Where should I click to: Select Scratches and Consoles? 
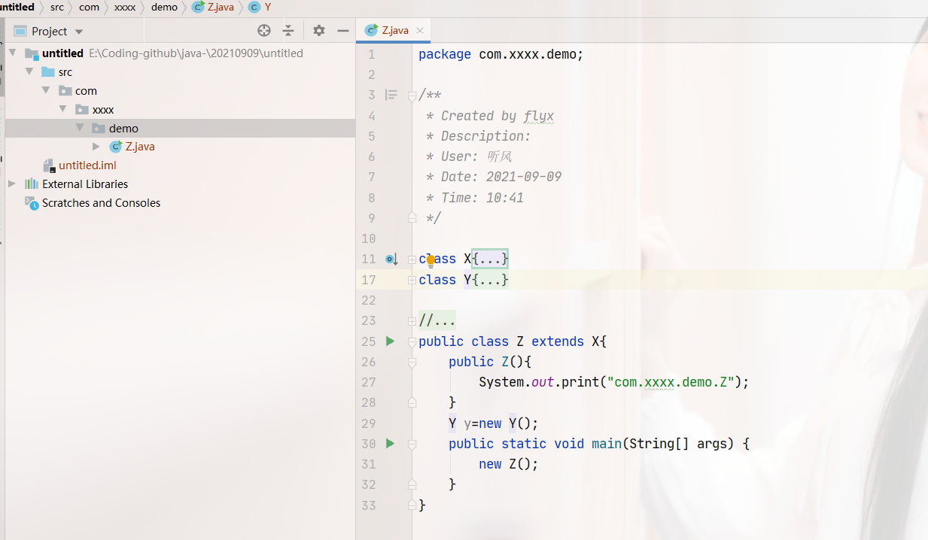pos(101,203)
